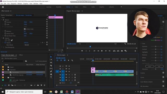Collapse Motion effect section

click(2, 20)
